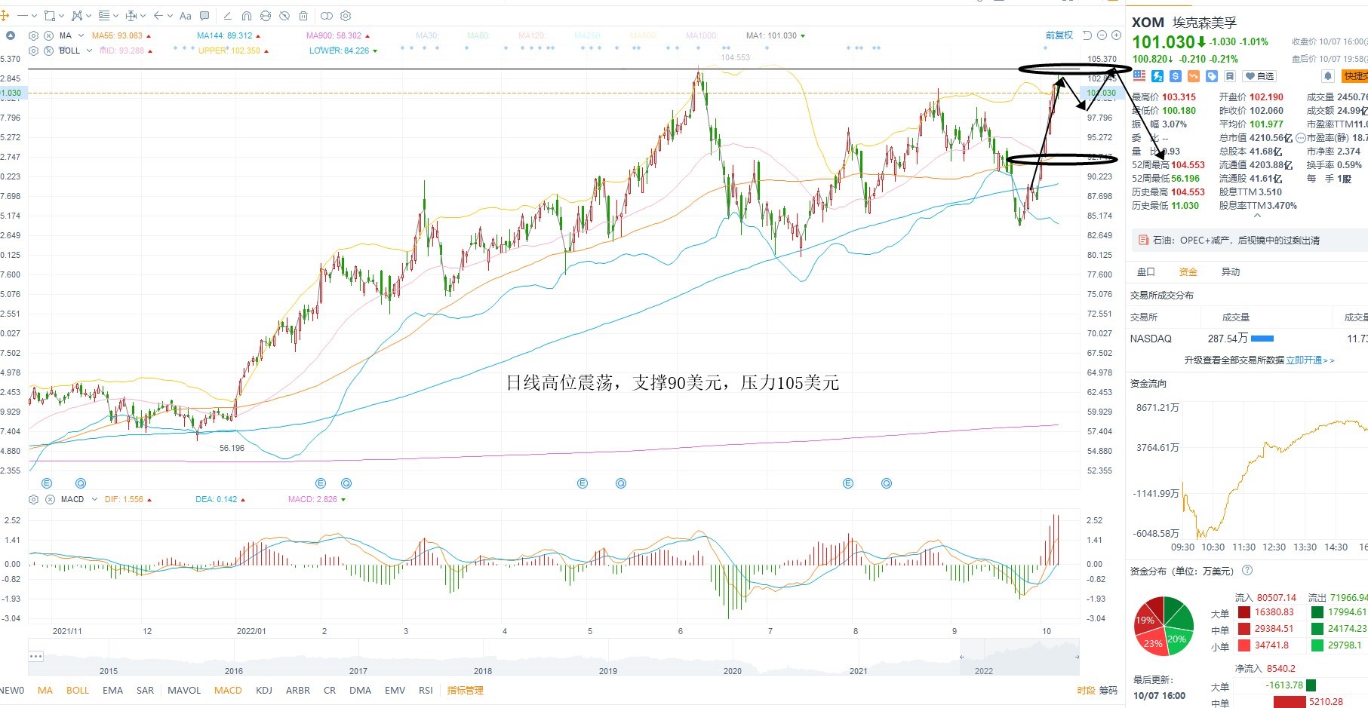Toggle the MAVOL indicator at bottom bar
This screenshot has width=1368, height=708.
tap(184, 690)
